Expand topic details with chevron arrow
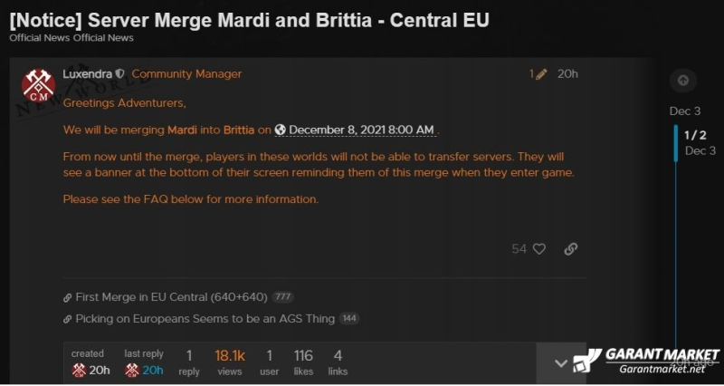This screenshot has height=386, width=724. [561, 363]
